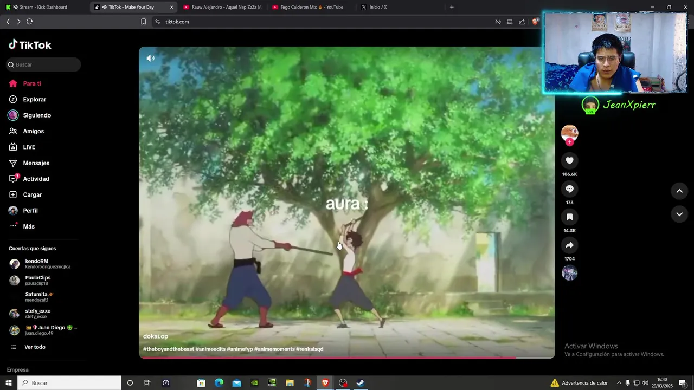Open a new browser tab
This screenshot has height=390, width=694.
(x=452, y=7)
